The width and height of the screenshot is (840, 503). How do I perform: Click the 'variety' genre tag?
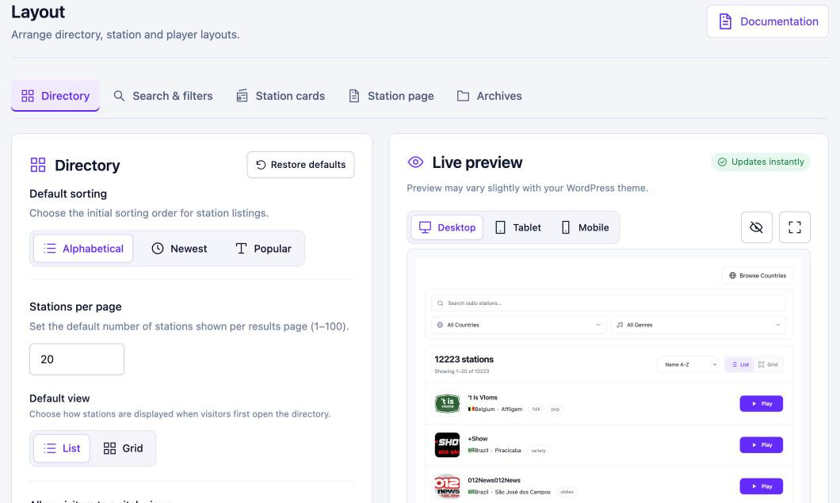(538, 451)
